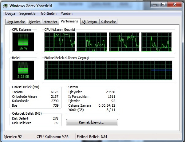Click the CPU usage meter showing 56 %
The height and width of the screenshot is (142, 185).
(x=23, y=42)
